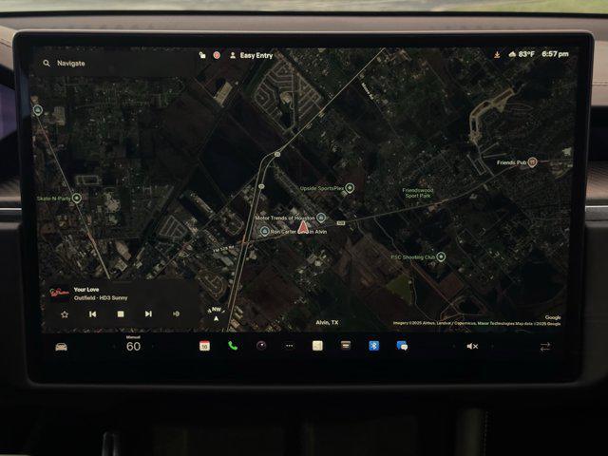
Task: Toggle Sentry Mode red icon
Action: (217, 55)
